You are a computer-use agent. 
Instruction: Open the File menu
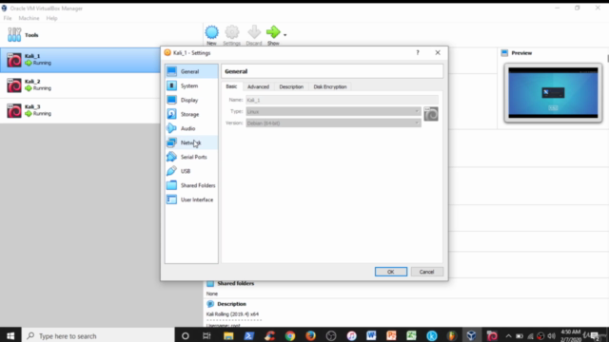8,18
